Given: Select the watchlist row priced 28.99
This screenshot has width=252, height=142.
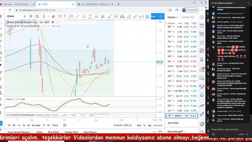Looking at the screenshot, I should pos(182,66).
